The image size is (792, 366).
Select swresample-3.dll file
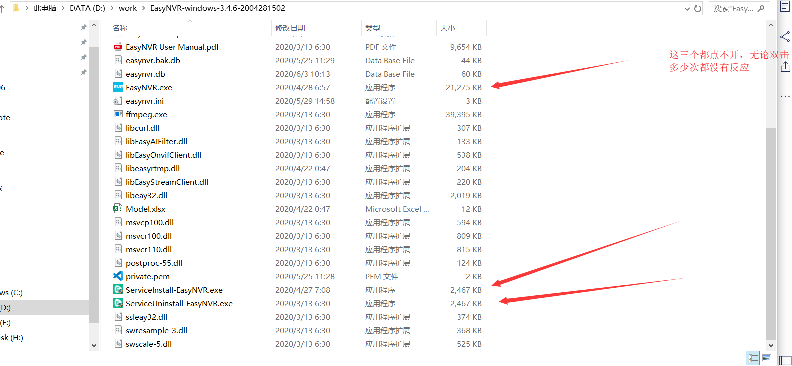point(156,330)
